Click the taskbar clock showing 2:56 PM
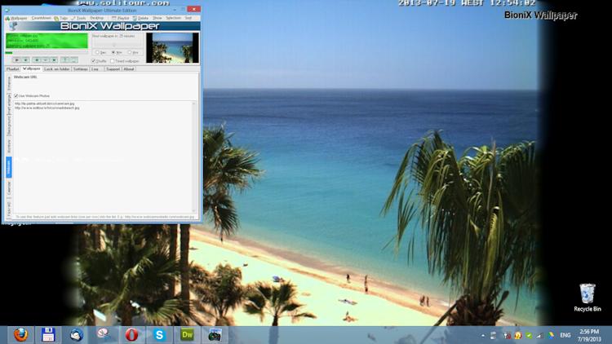612x344 pixels. (x=589, y=335)
